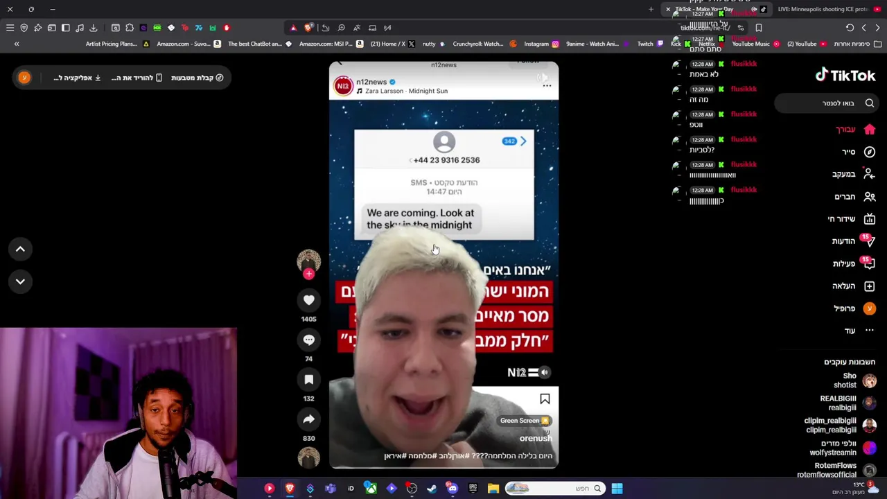
Task: Open the Zara Larsson - Midnight Sun sound
Action: pyautogui.click(x=406, y=91)
